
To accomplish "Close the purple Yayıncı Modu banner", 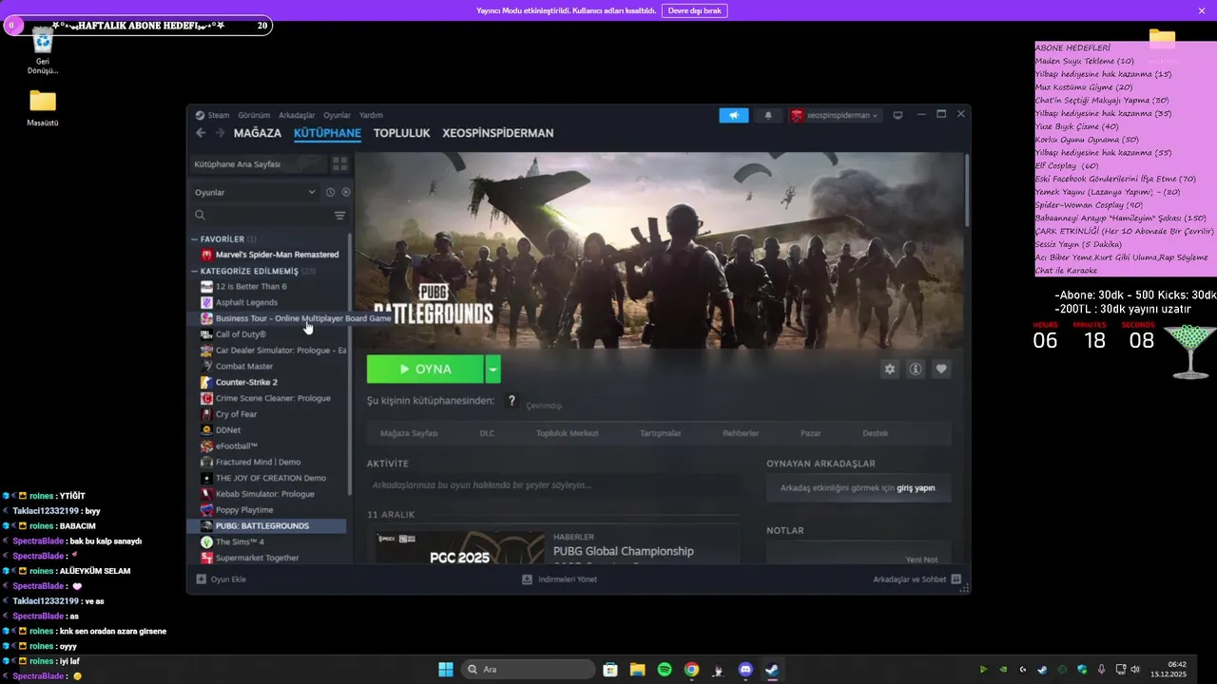I will 1202,10.
